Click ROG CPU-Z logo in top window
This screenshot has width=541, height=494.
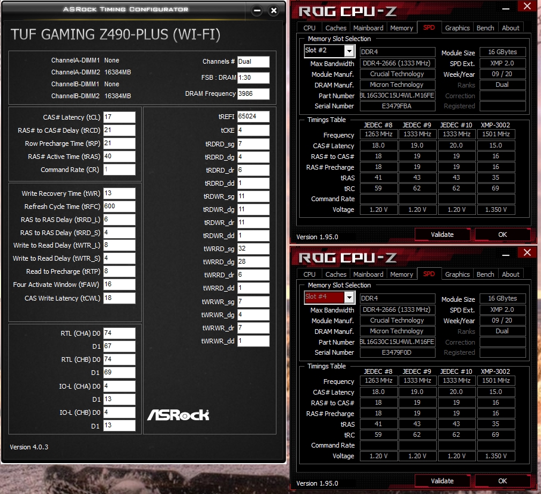coord(347,11)
